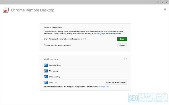Click the My Computers heading
Screen dimensions: 169x105
(x=51, y=59)
